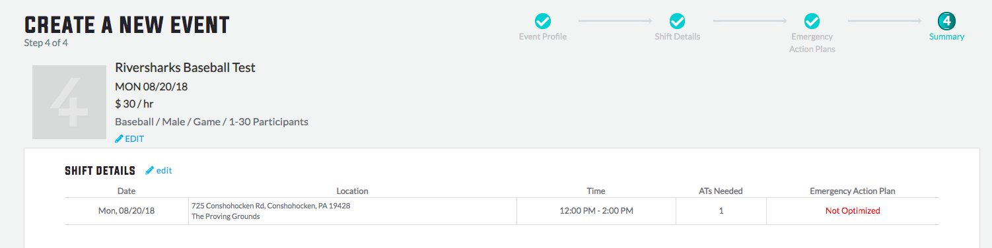This screenshot has width=992, height=248.
Task: Click the red Not Optimized status
Action: coord(853,211)
